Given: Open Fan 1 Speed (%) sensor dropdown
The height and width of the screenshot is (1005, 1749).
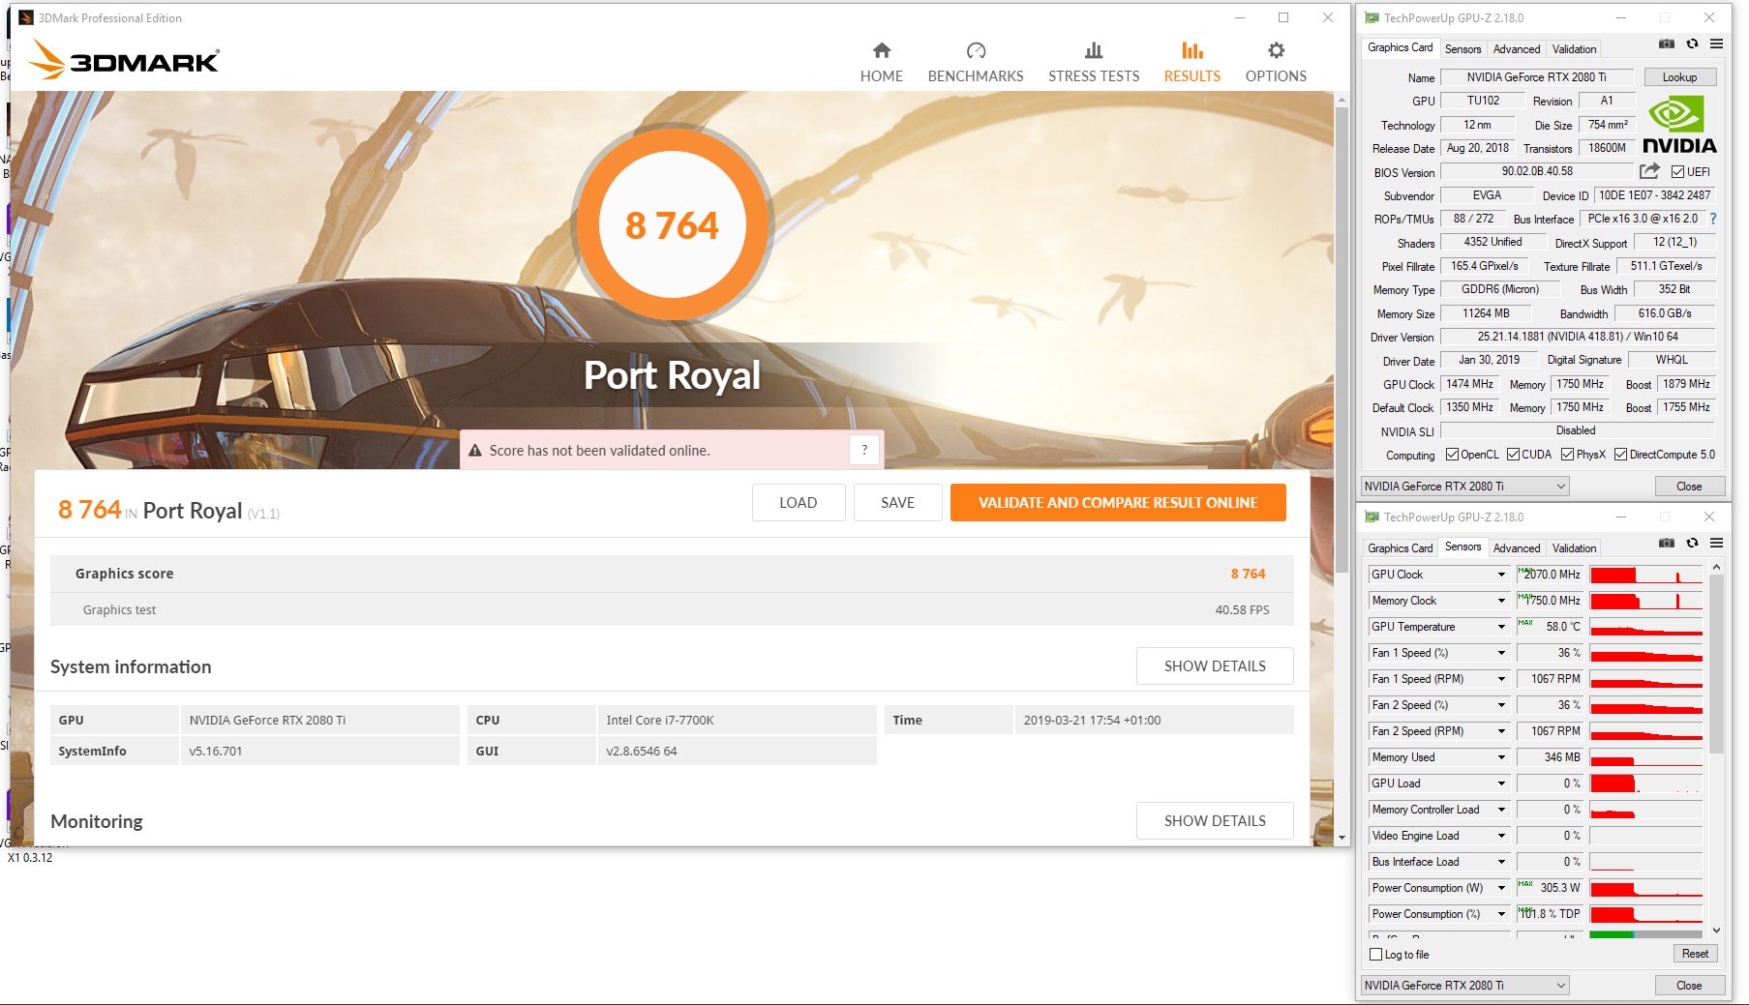Looking at the screenshot, I should 1501,653.
